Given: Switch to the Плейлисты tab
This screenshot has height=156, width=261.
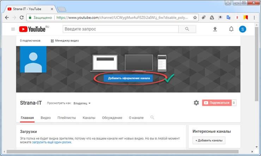Looking at the screenshot, I should 67,118.
